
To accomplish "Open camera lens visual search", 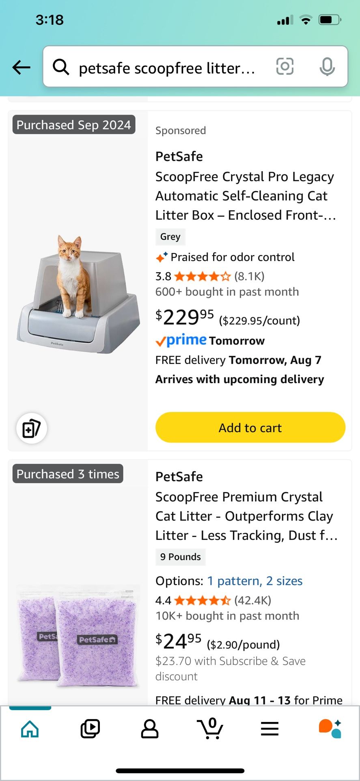I will [x=285, y=66].
